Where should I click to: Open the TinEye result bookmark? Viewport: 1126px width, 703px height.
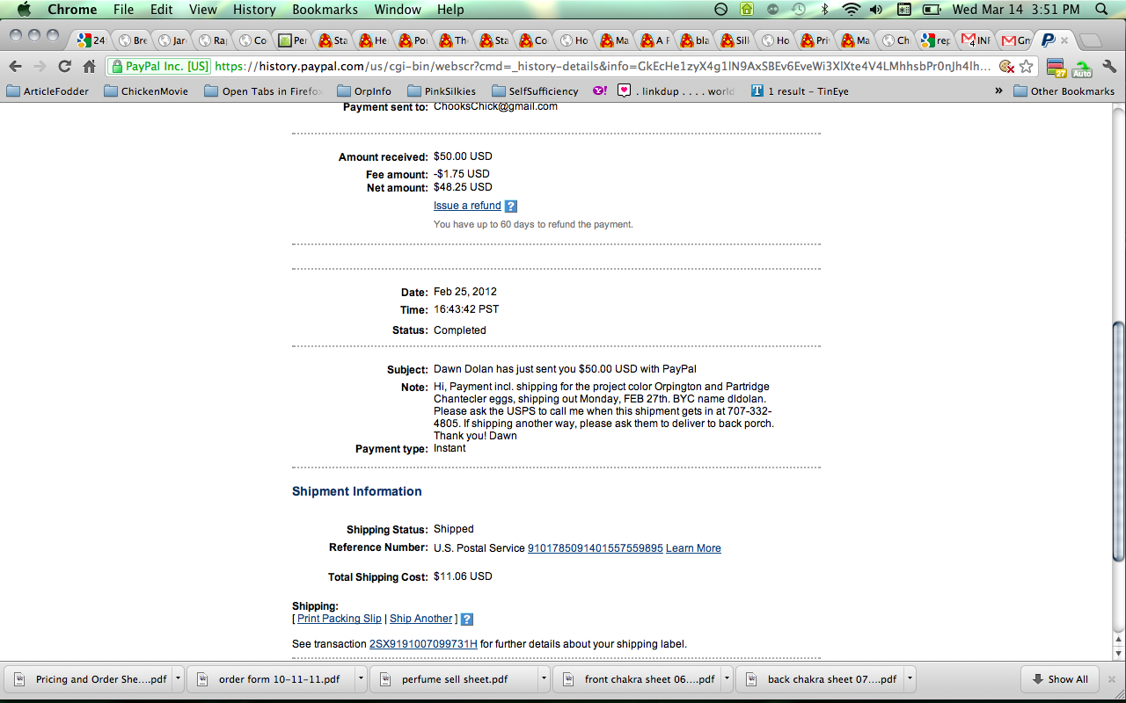(800, 91)
